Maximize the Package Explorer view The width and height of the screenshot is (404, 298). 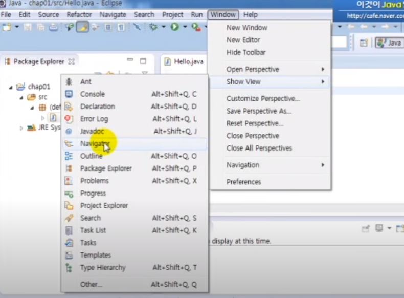pyautogui.click(x=143, y=61)
